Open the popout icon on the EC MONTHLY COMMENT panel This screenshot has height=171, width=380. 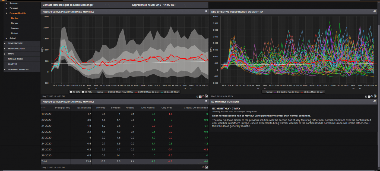pyautogui.click(x=375, y=101)
